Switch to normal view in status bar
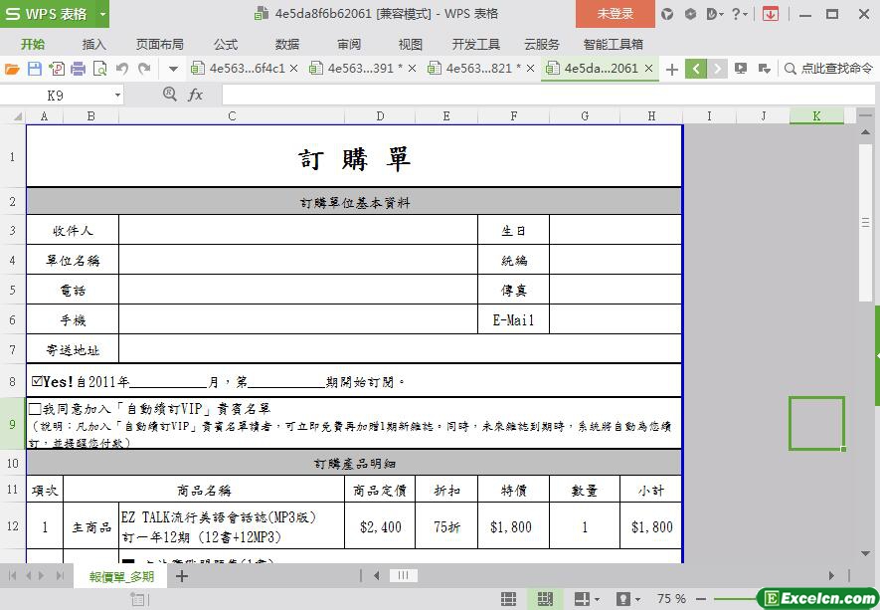880x610 pixels. point(508,599)
